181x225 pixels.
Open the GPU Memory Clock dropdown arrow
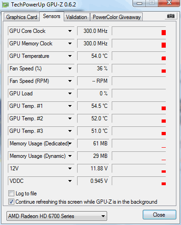pyautogui.click(x=70, y=44)
